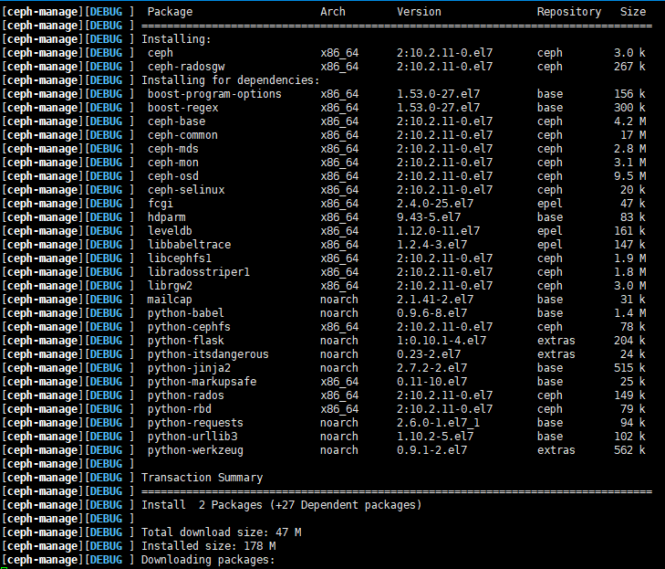
Task: Select package name 'libcephfs1'
Action: [x=180, y=258]
